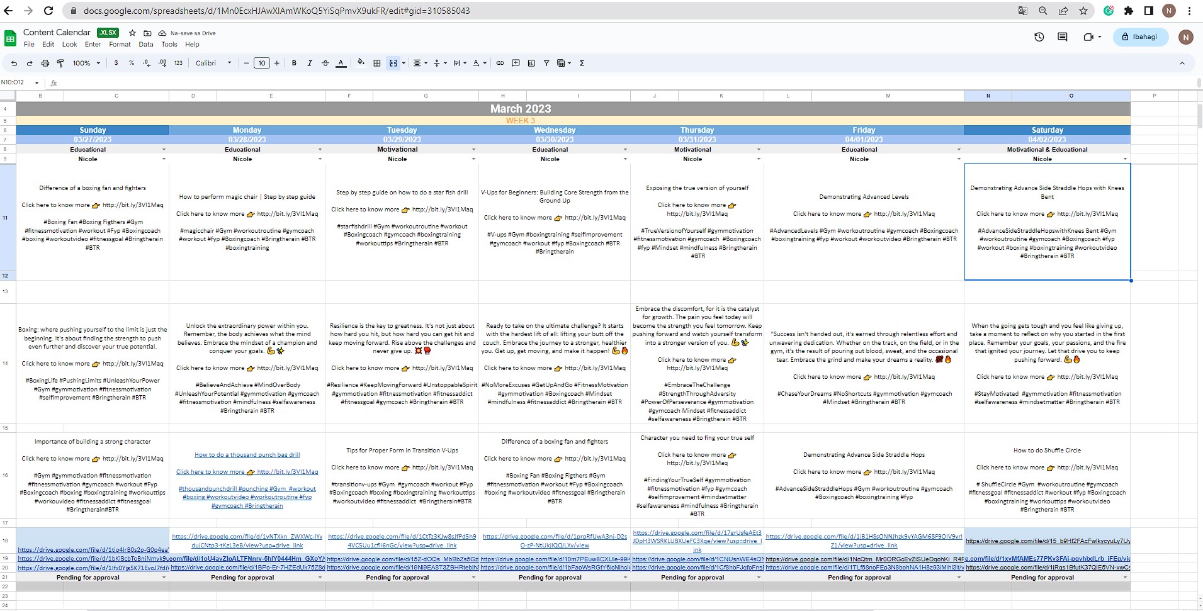
Task: Open the Data menu
Action: 146,45
